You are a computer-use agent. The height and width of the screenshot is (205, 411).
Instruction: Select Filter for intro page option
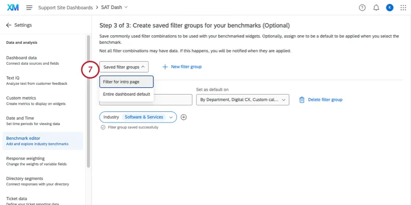tap(126, 82)
